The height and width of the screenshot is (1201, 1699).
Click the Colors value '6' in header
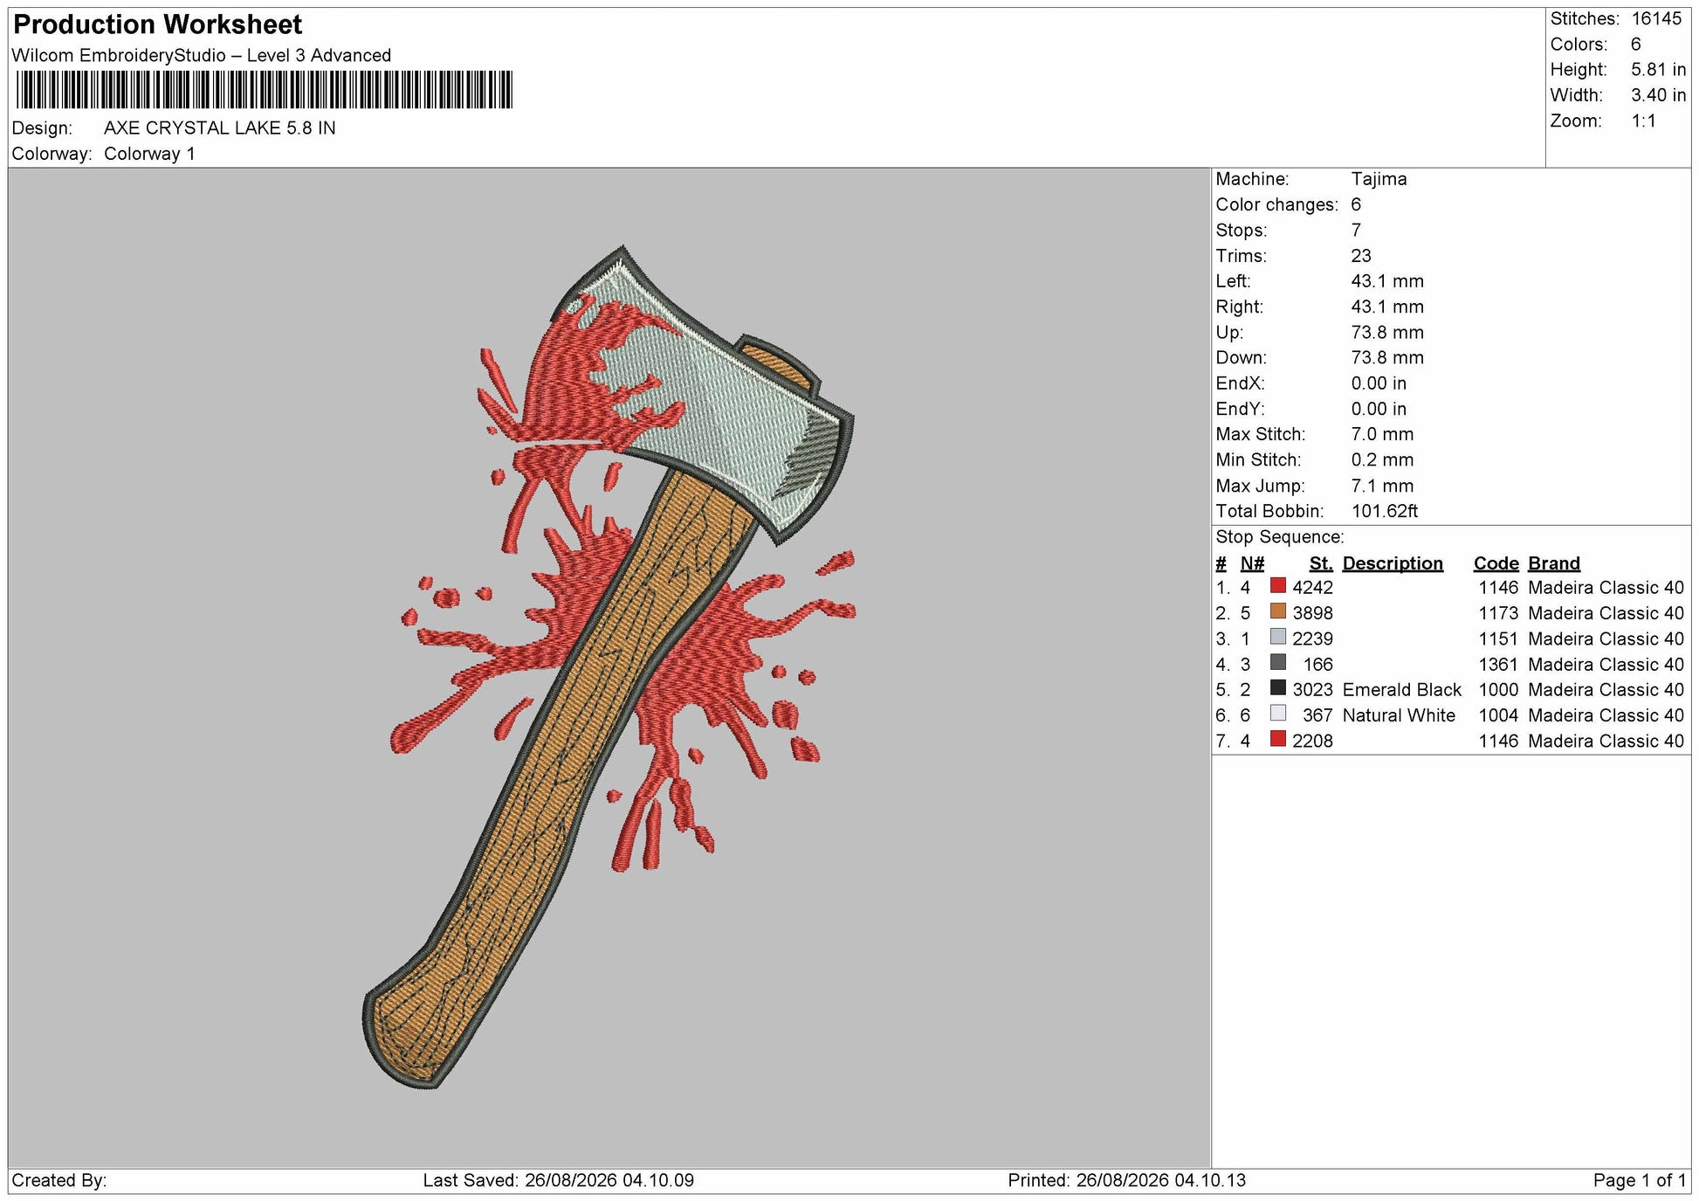[x=1635, y=45]
